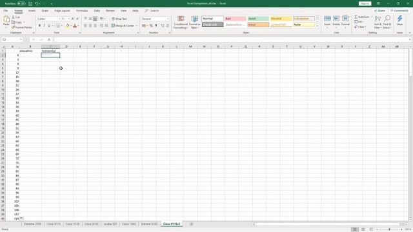Select the Format Painter tool
Viewport: 413px width, 232px height.
click(21, 27)
